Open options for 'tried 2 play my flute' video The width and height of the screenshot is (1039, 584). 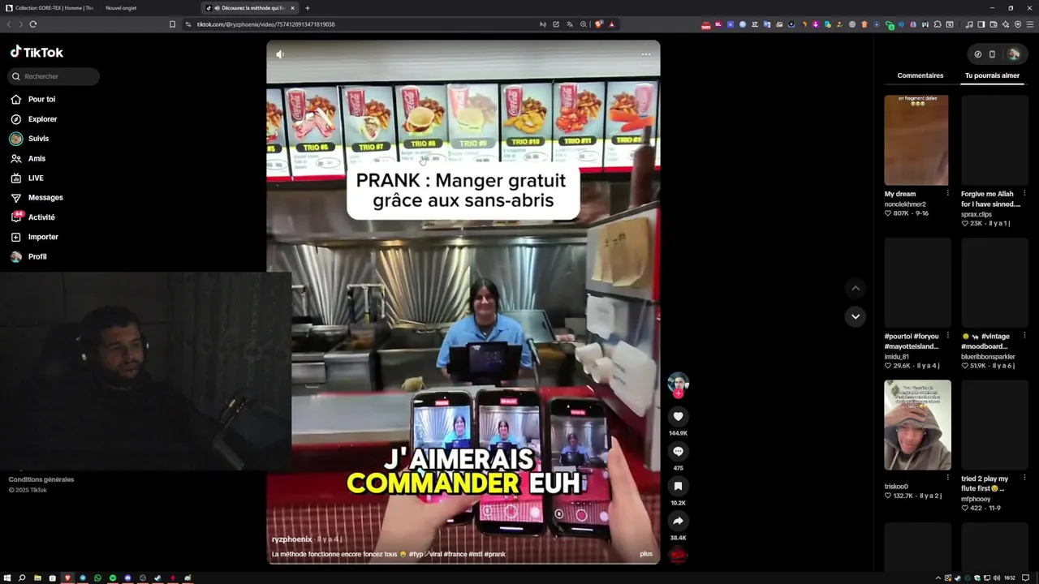(1024, 478)
